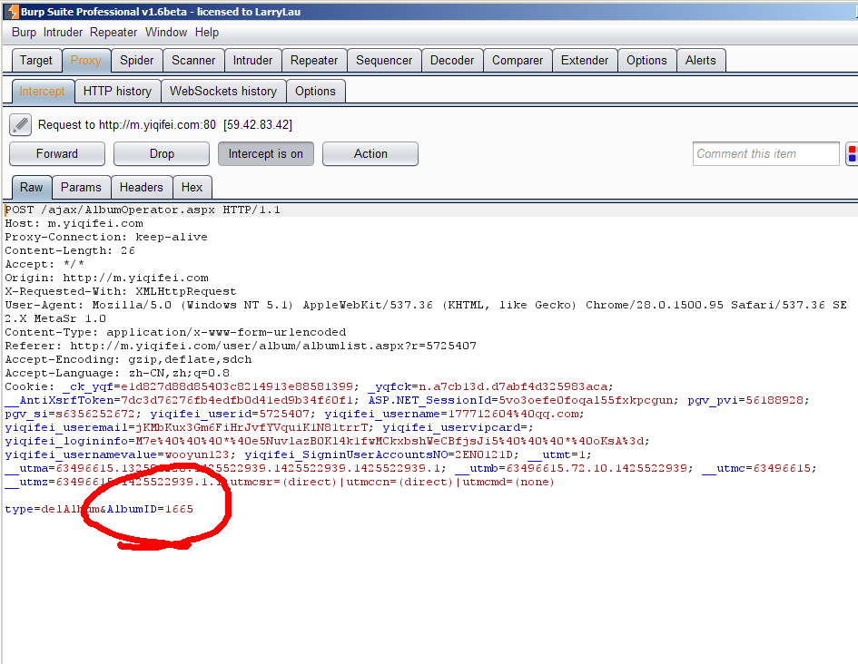
Task: Switch to the Target tab
Action: (x=36, y=60)
